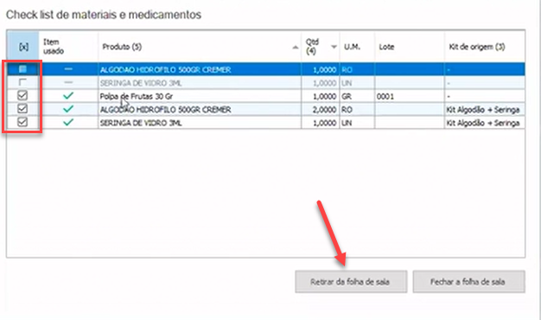This screenshot has height=320, width=541.
Task: Click 'Retirar da folha de sala' button
Action: (351, 282)
